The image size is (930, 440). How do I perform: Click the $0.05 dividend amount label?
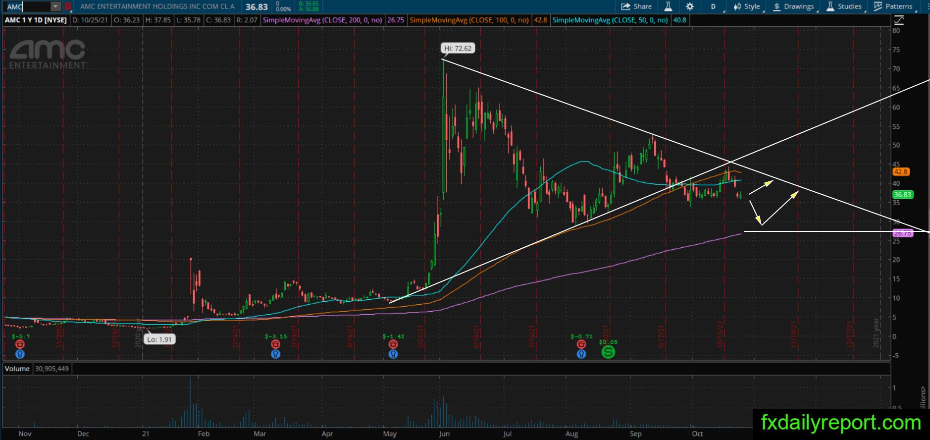[608, 342]
